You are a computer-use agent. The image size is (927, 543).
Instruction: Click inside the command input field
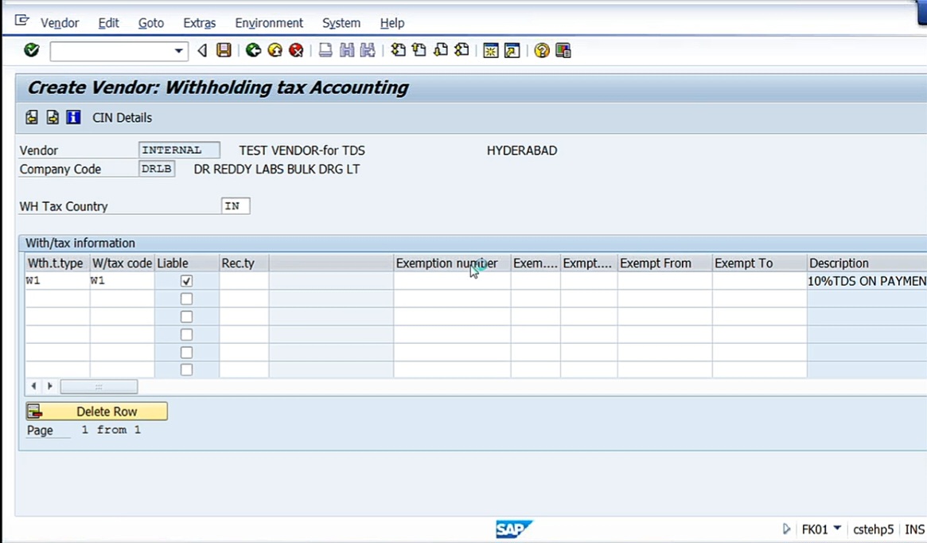pyautogui.click(x=111, y=51)
